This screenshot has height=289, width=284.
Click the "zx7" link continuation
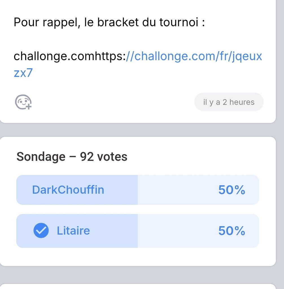[x=23, y=73]
